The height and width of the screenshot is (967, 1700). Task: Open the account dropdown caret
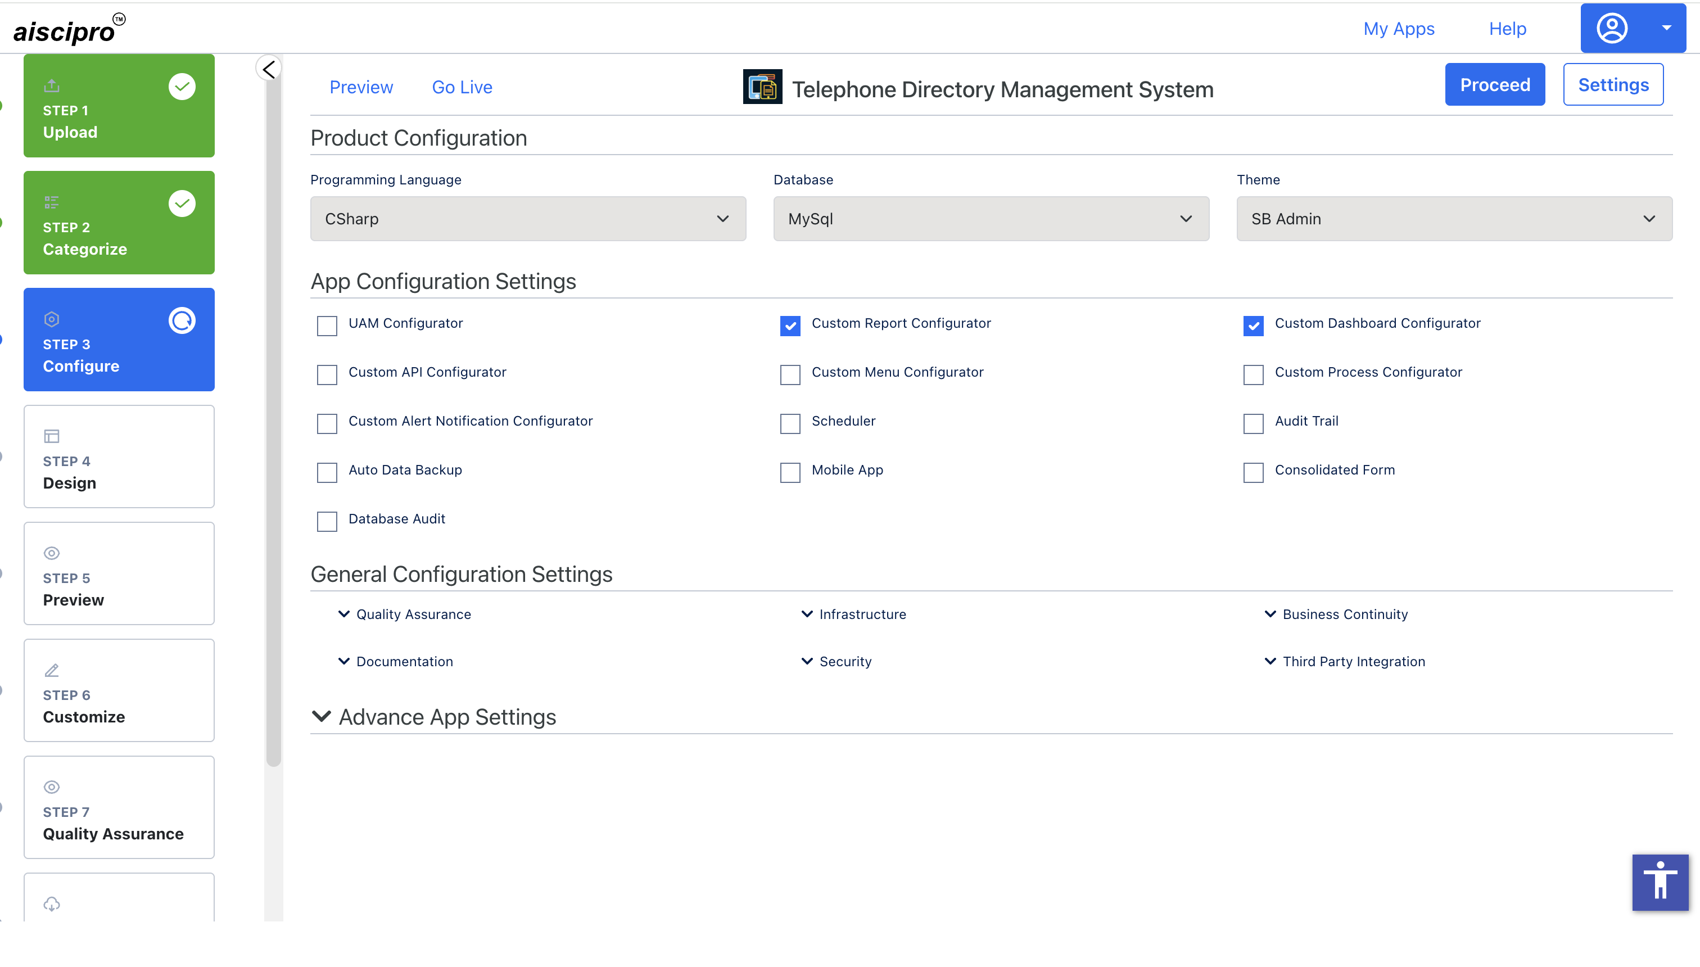click(1666, 28)
